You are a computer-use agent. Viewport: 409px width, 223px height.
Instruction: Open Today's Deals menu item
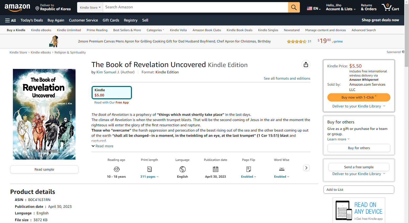tap(32, 20)
